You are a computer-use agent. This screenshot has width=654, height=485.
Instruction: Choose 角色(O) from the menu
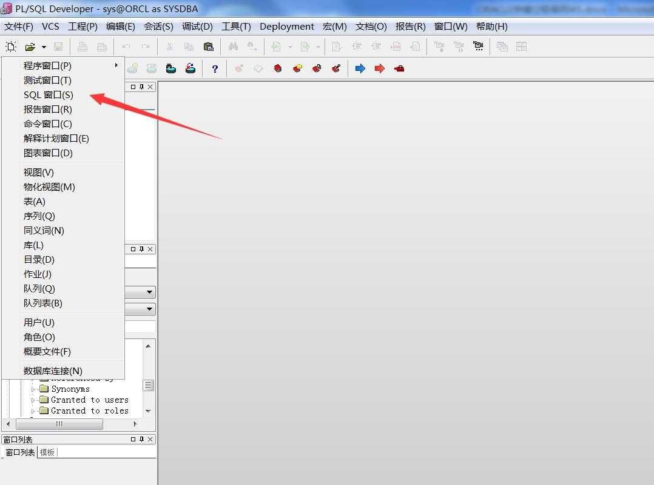63,337
